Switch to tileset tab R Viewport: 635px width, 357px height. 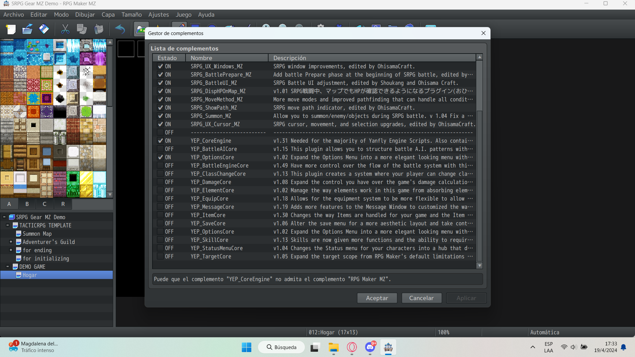pyautogui.click(x=63, y=204)
